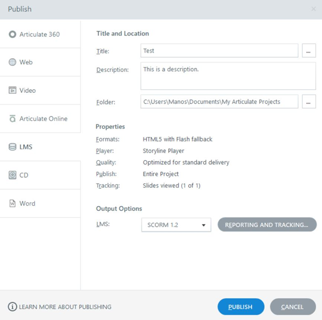Click the info icon beside Learn More
The height and width of the screenshot is (320, 322).
point(12,307)
